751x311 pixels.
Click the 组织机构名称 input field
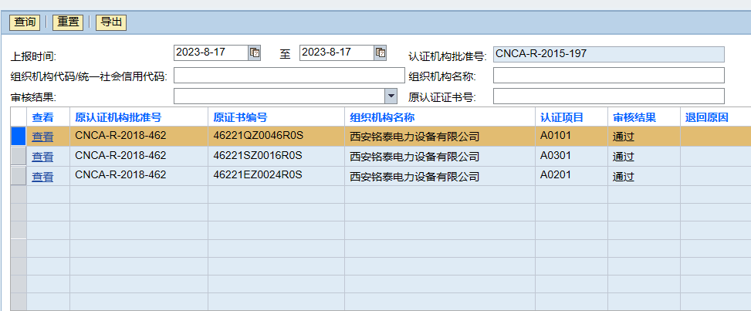coord(609,75)
